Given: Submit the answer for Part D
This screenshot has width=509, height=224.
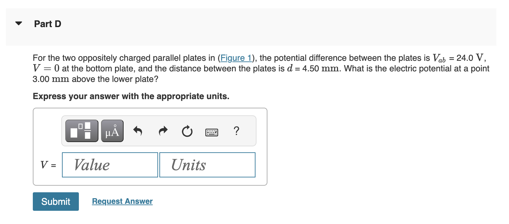Looking at the screenshot, I should [56, 201].
